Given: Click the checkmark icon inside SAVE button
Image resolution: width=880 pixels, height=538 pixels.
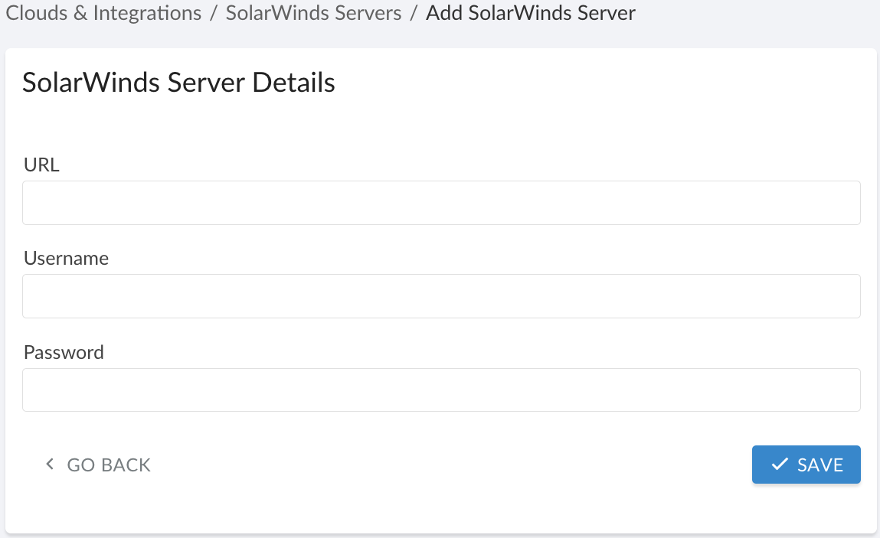Looking at the screenshot, I should pos(778,464).
